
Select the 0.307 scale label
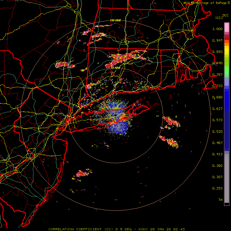click(x=217, y=177)
